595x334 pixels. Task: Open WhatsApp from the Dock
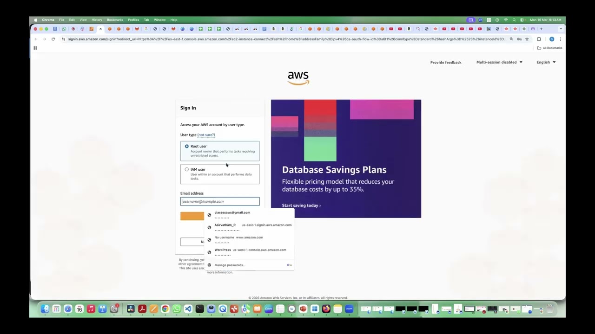177,309
